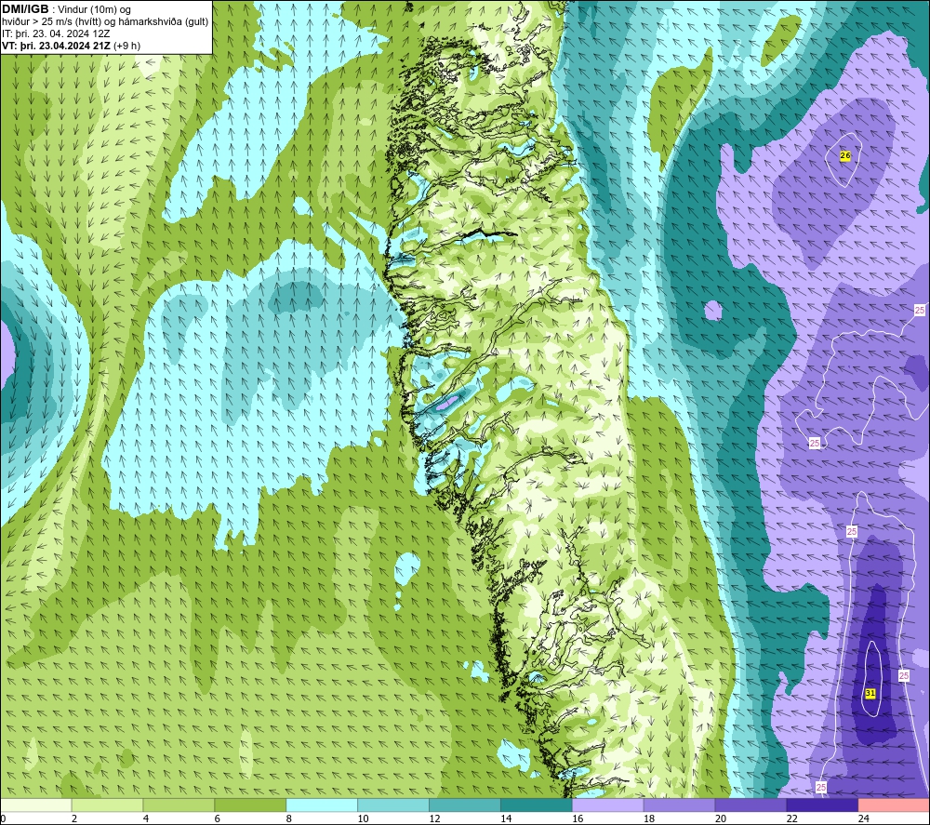
Task: Click the legend scale value '2'
Action: [x=74, y=818]
